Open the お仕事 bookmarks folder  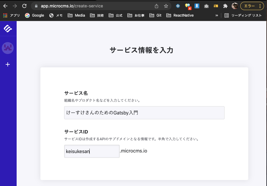[x=136, y=15]
